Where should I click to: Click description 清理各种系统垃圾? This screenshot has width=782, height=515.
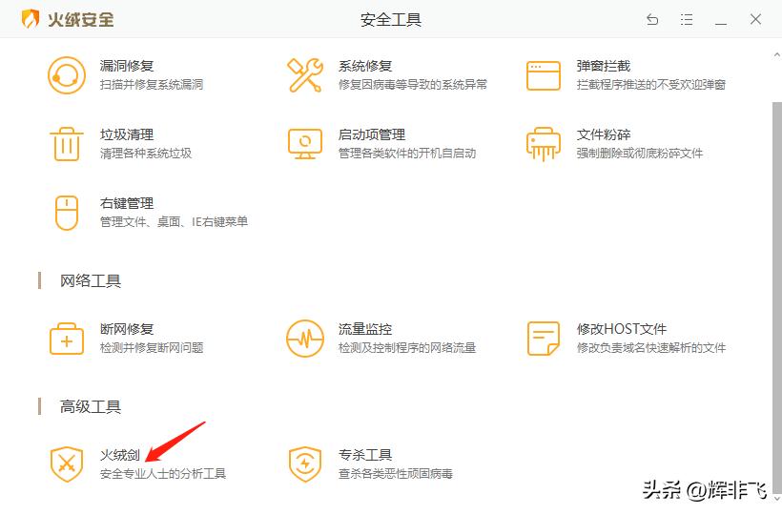146,153
